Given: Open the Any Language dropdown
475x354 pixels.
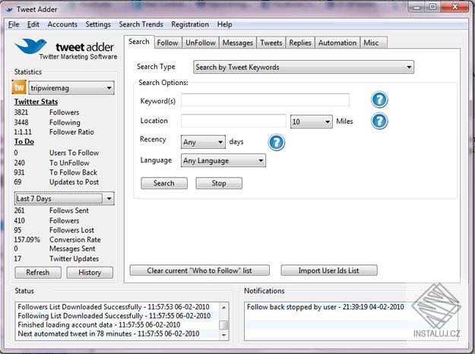Looking at the screenshot, I should [x=223, y=160].
